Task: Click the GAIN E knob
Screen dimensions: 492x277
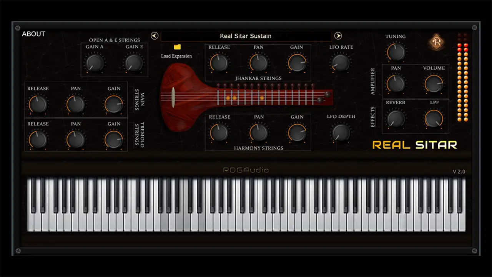Action: pyautogui.click(x=134, y=62)
